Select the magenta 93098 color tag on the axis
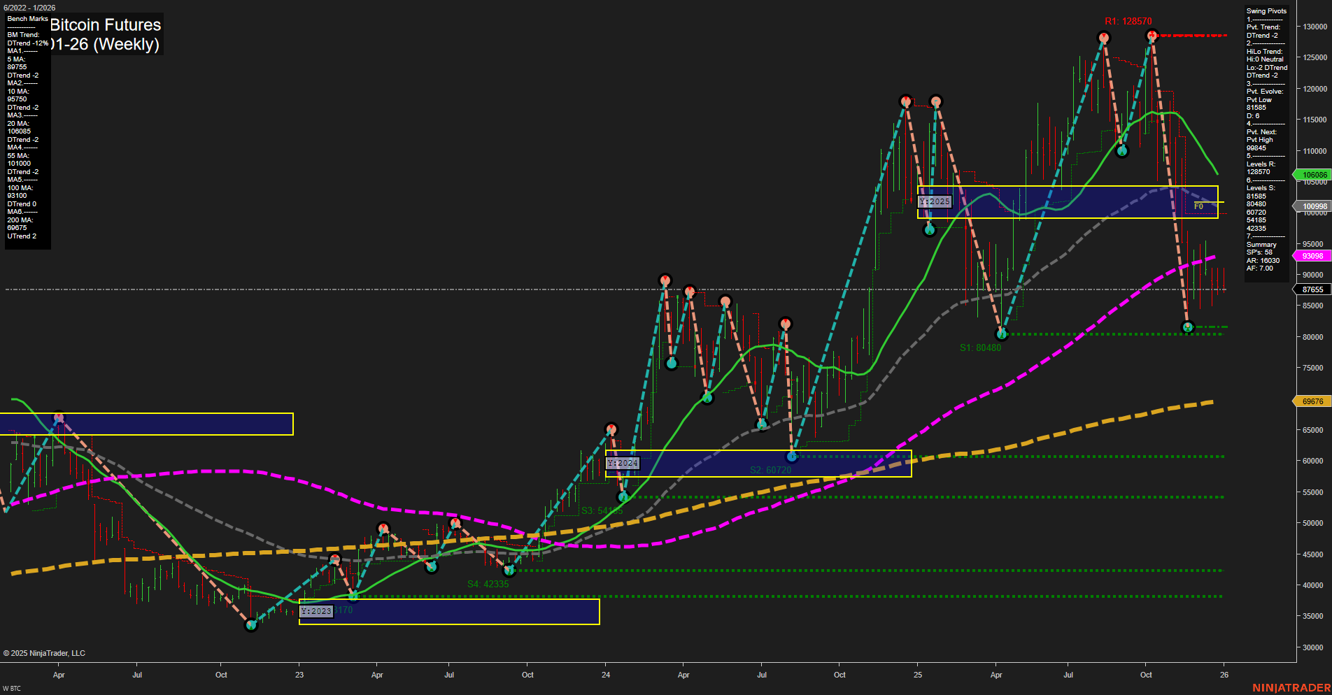The image size is (1332, 695). 1312,255
